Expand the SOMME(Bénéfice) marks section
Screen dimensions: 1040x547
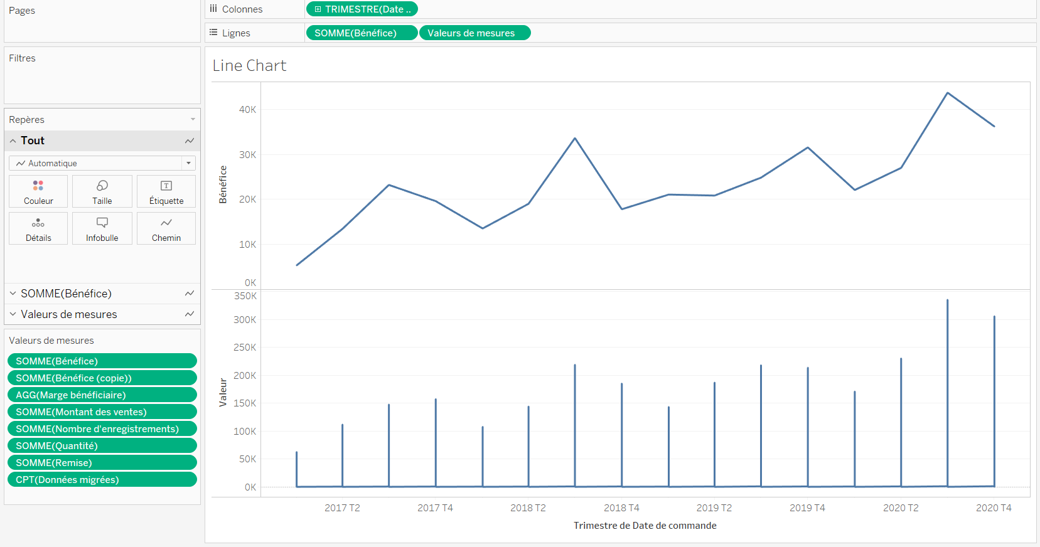tap(13, 294)
